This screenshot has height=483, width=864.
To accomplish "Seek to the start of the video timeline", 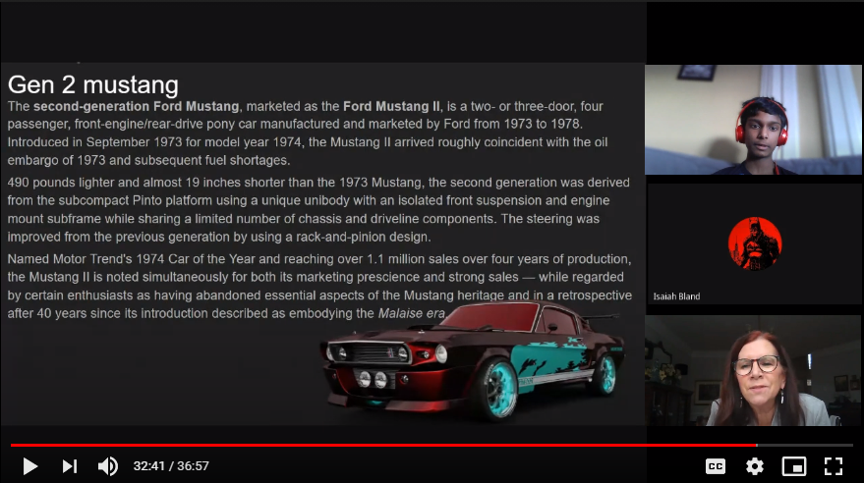I will click(12, 446).
